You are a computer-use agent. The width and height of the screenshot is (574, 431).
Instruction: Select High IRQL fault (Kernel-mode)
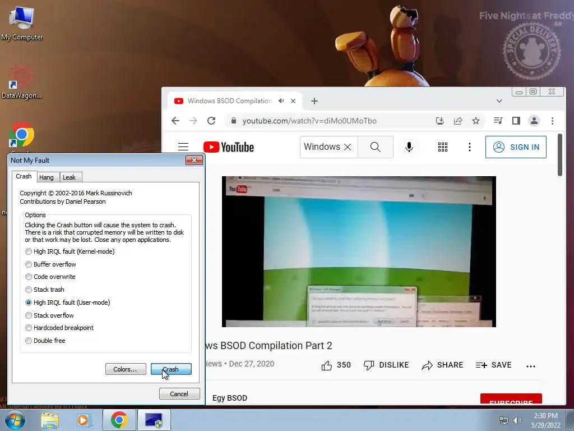tap(70, 251)
